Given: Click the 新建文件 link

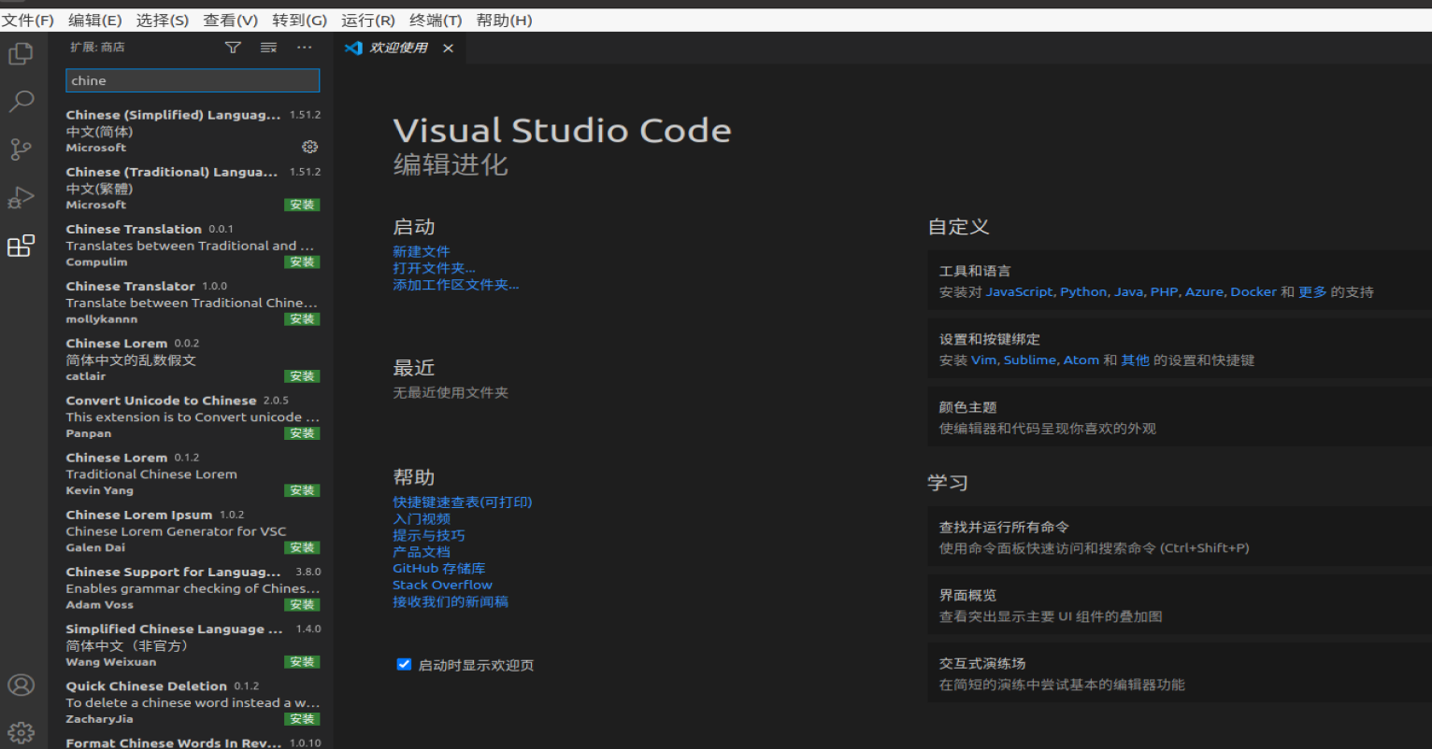Looking at the screenshot, I should (x=422, y=251).
